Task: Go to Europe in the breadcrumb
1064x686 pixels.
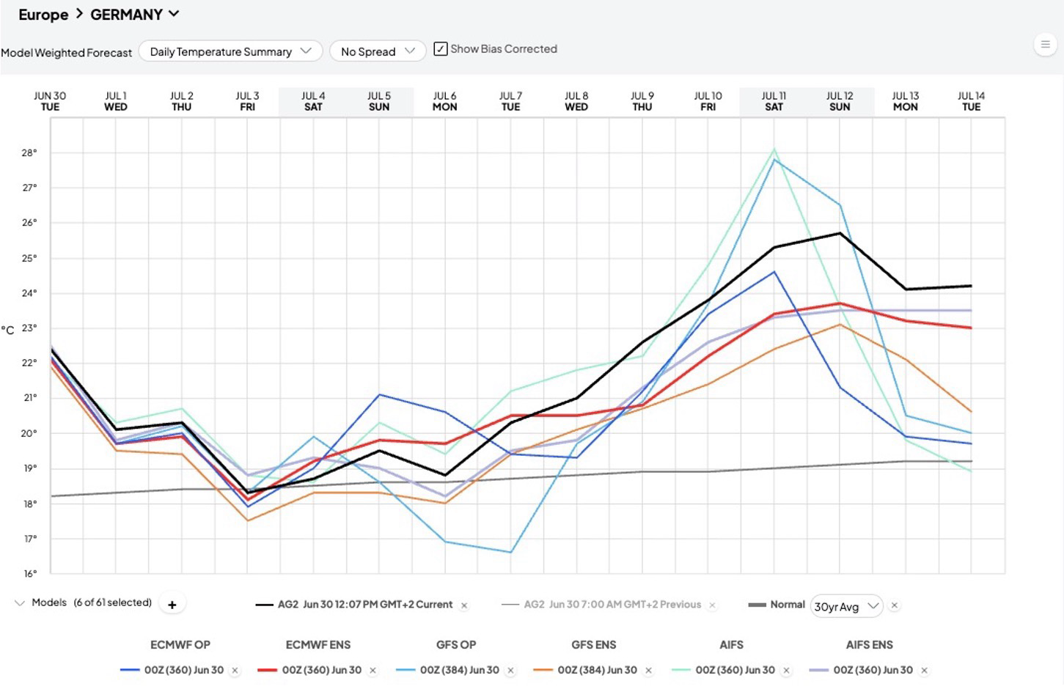Action: click(43, 15)
